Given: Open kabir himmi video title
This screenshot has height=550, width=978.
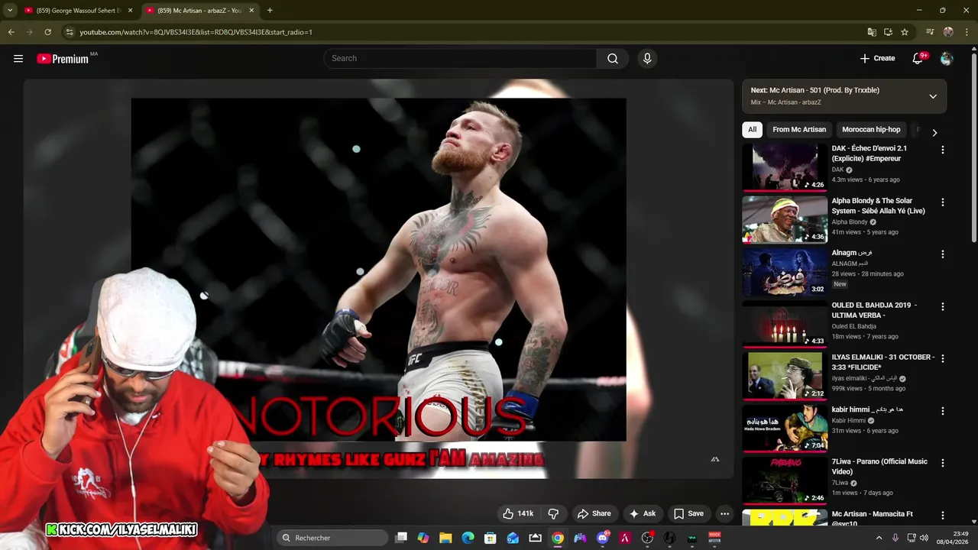Looking at the screenshot, I should pos(867,409).
